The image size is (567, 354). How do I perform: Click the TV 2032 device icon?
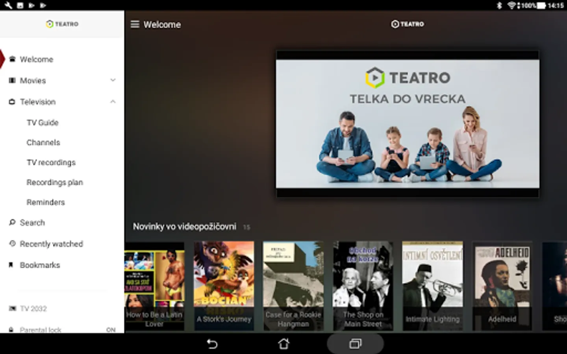point(13,309)
